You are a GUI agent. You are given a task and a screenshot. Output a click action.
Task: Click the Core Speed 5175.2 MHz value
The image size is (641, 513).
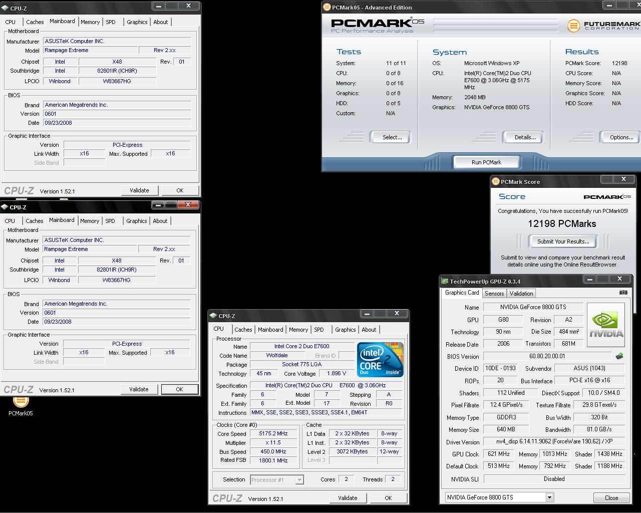coord(273,434)
